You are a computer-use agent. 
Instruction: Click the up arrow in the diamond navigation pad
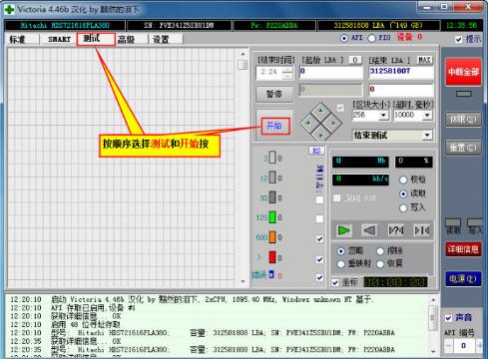pyautogui.click(x=320, y=110)
